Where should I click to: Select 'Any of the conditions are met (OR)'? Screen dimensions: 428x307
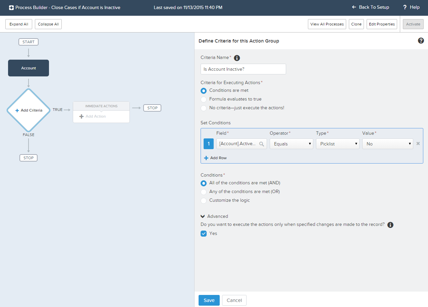point(204,192)
